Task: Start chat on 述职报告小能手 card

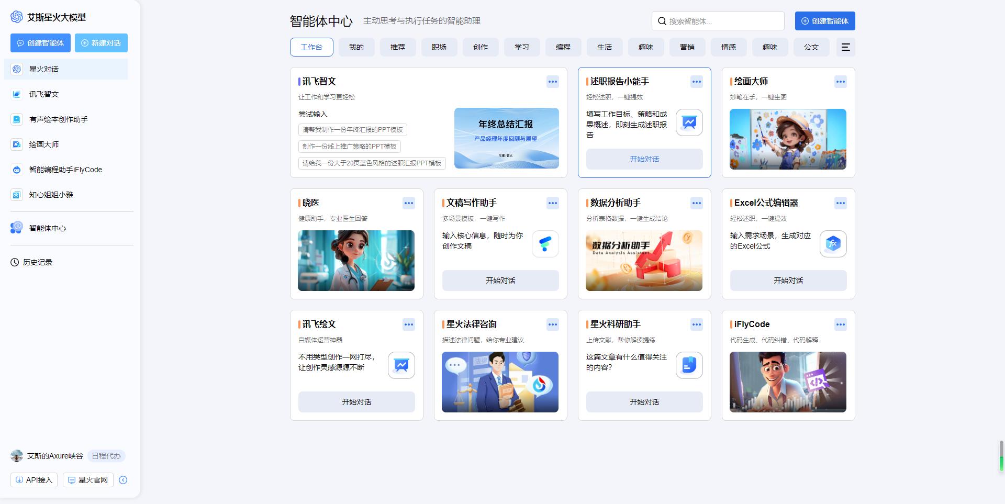Action: [x=644, y=159]
